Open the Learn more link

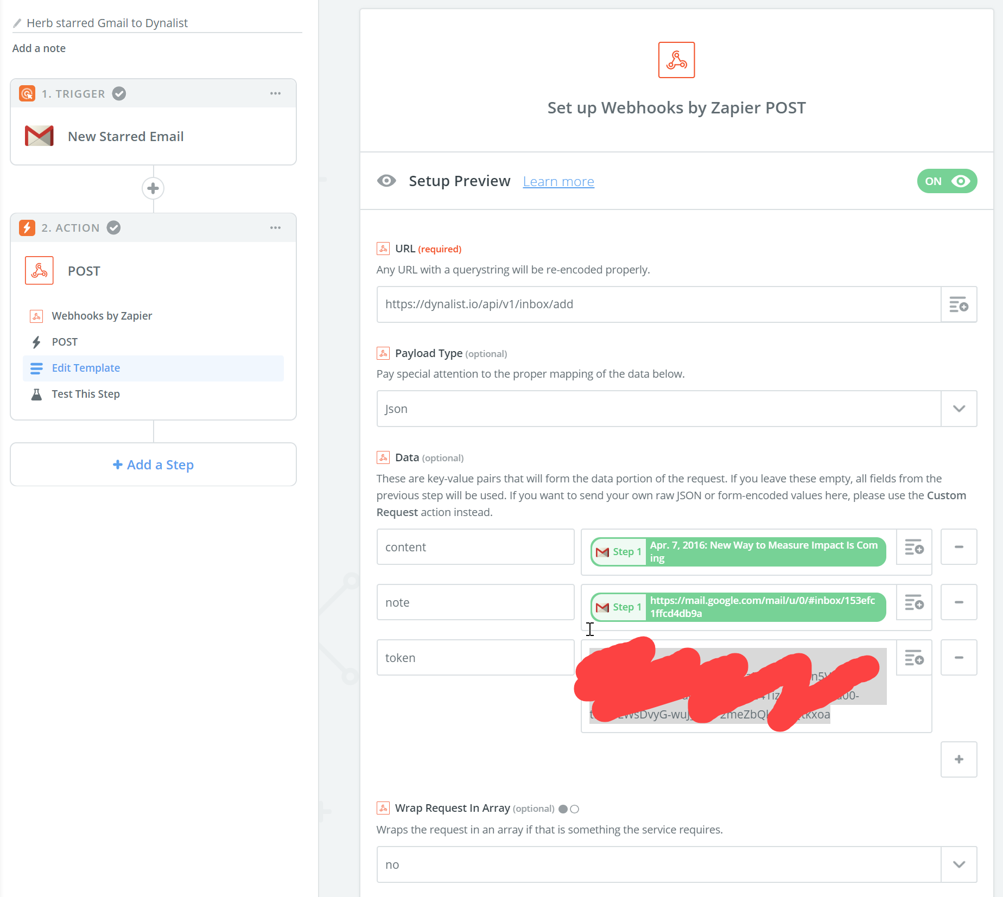coord(558,181)
